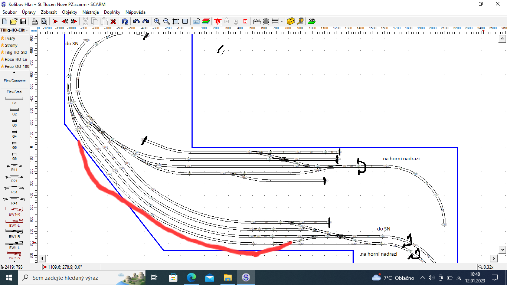Collapse the favorites list with up arrow
Screen dimensions: 507x285
point(14,72)
